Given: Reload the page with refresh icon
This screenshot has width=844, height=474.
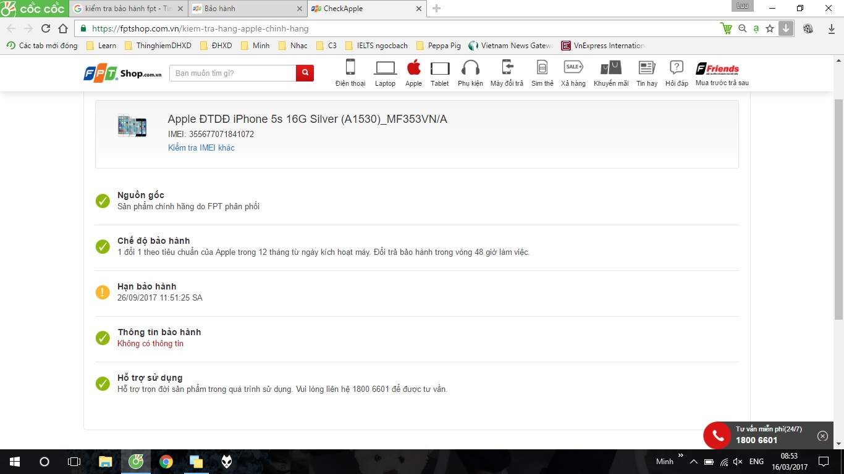Looking at the screenshot, I should click(x=46, y=28).
